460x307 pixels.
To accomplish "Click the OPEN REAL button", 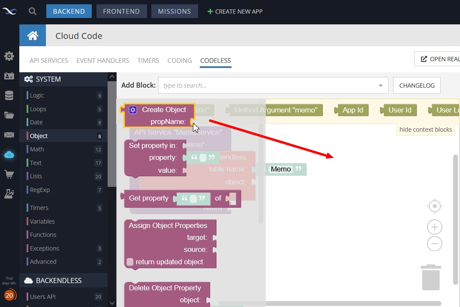I will (437, 59).
